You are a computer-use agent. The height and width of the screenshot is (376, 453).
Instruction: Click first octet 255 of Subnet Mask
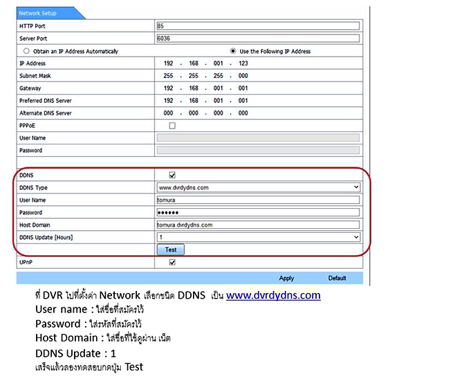click(169, 75)
